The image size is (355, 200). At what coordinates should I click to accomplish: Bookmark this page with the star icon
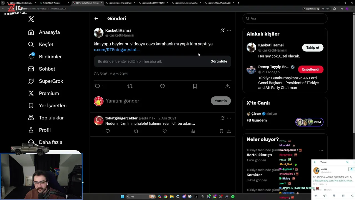[328, 9]
